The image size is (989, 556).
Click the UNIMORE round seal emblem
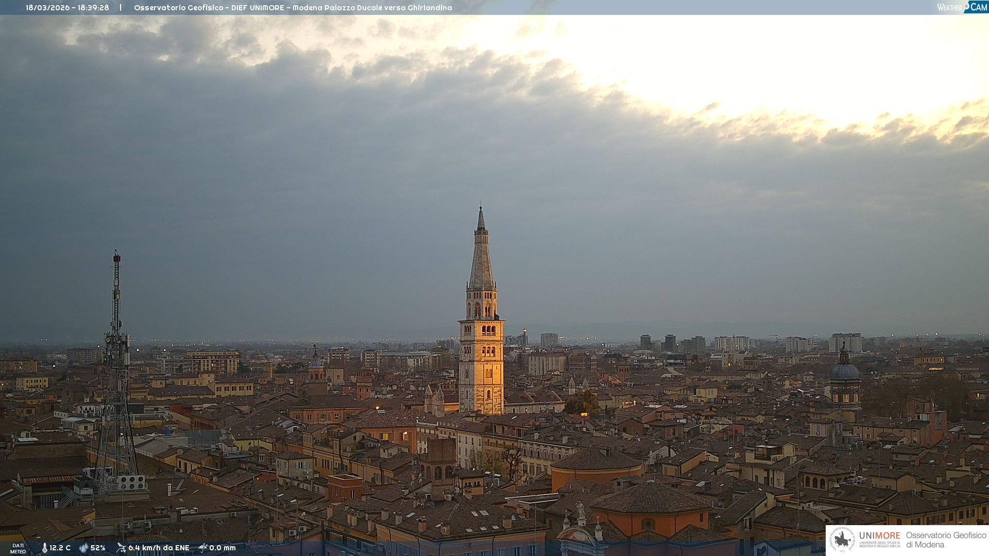tap(842, 540)
